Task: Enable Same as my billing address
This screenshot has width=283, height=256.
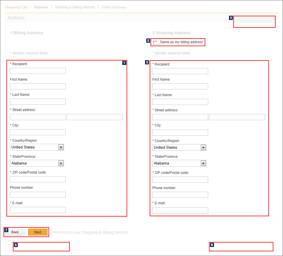Action: tap(155, 42)
